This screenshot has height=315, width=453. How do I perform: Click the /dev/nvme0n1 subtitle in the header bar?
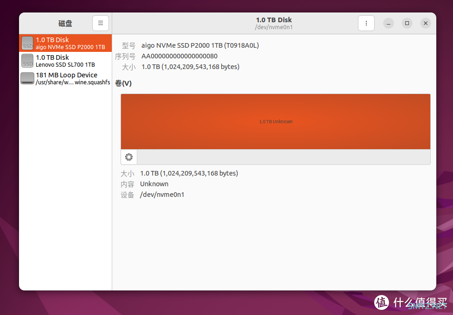[x=274, y=27]
